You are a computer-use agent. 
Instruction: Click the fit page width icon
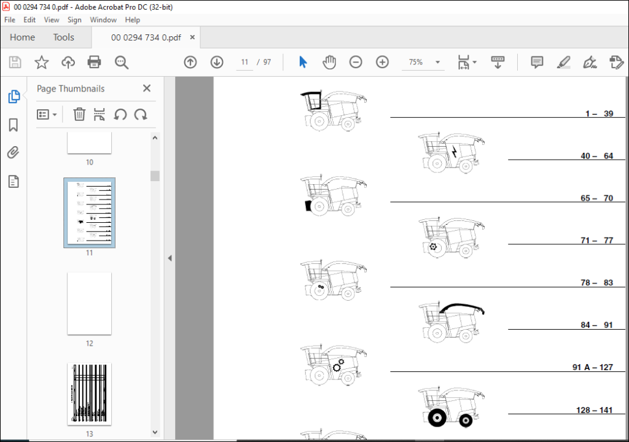464,62
